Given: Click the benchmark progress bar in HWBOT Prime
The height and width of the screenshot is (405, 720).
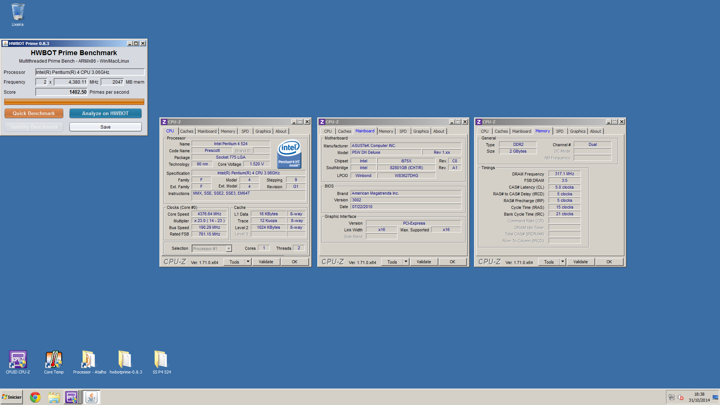Looking at the screenshot, I should [74, 102].
